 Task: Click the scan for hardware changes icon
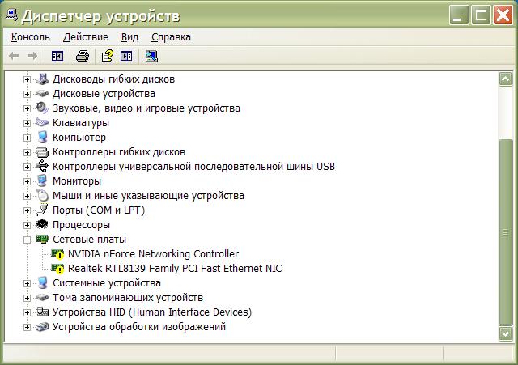(x=151, y=56)
